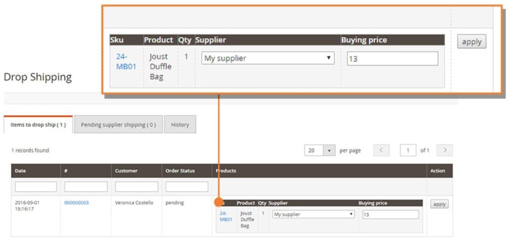Open the per page count dropdown arrow

pyautogui.click(x=329, y=150)
